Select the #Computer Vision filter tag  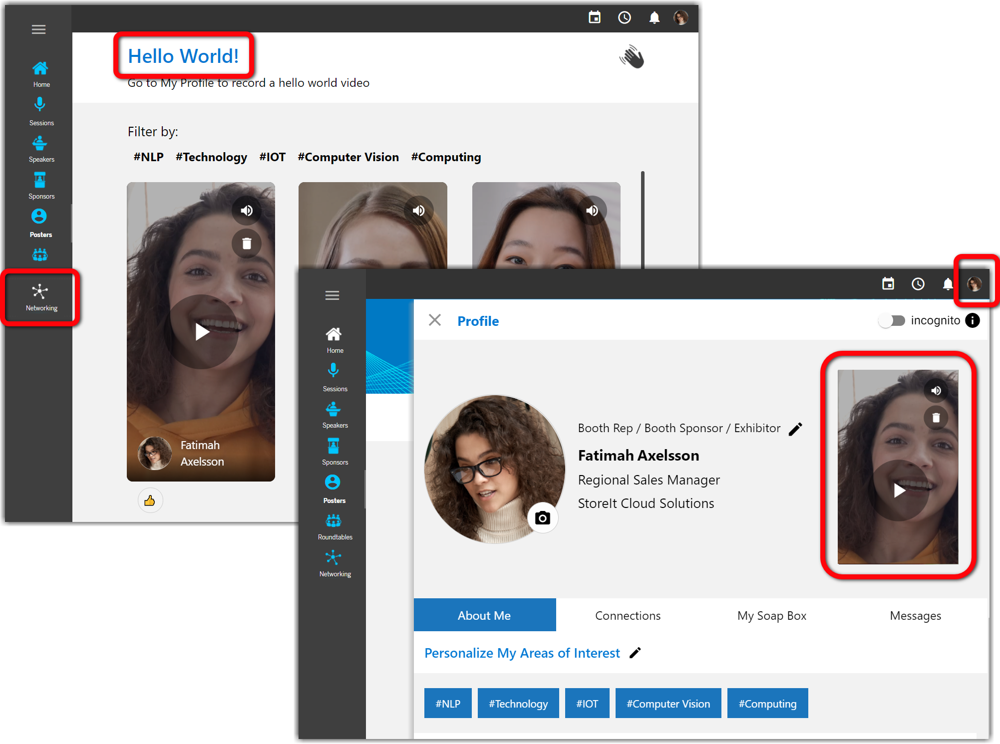[349, 156]
